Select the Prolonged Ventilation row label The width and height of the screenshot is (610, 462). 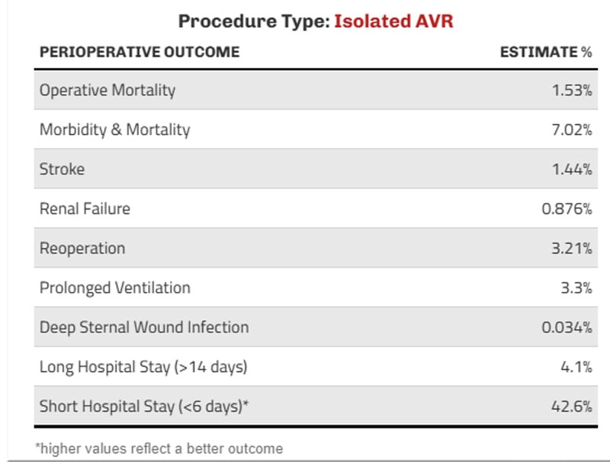(x=115, y=288)
